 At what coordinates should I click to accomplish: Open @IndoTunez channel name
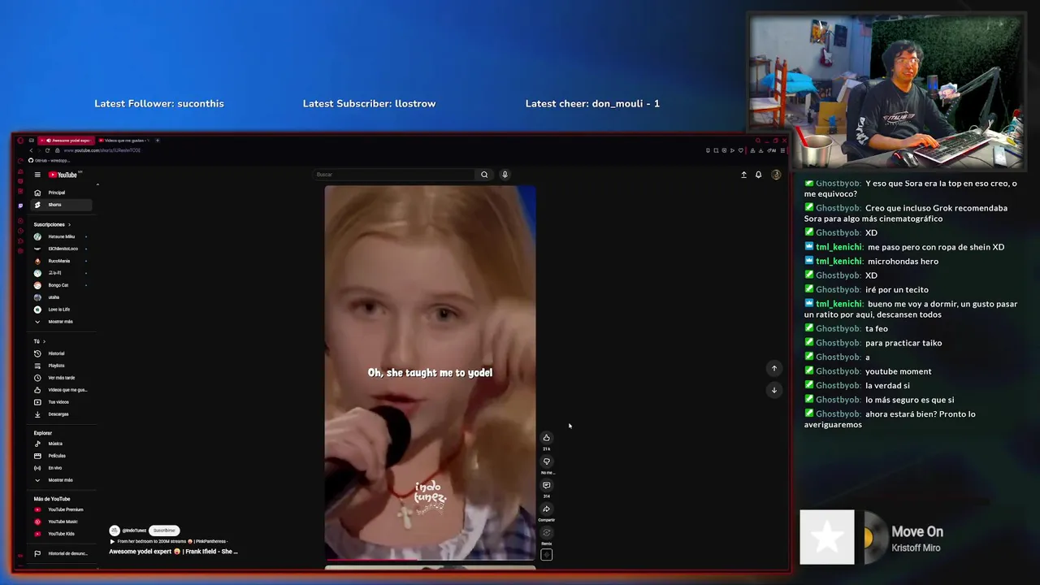134,531
